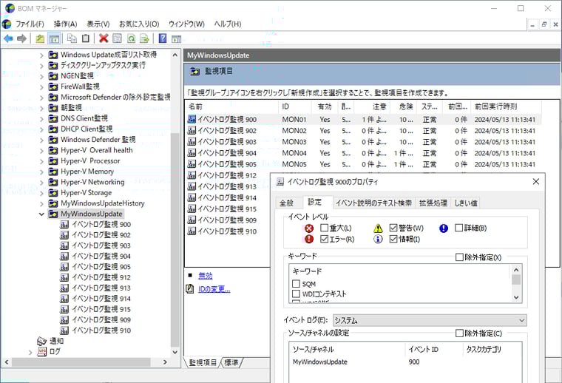Uncheck the 警告(W) event level checkbox
Image resolution: width=562 pixels, height=383 pixels.
coord(393,228)
